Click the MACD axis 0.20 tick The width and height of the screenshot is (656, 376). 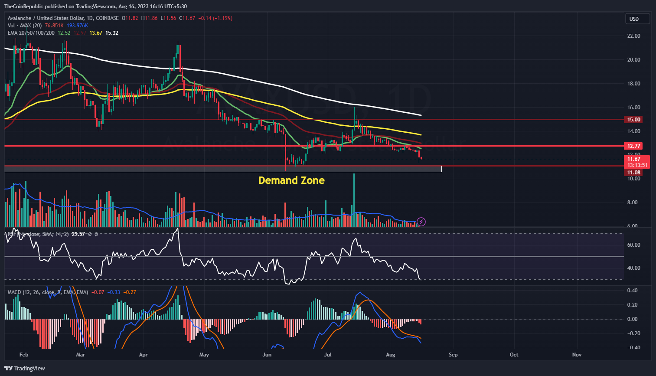633,305
